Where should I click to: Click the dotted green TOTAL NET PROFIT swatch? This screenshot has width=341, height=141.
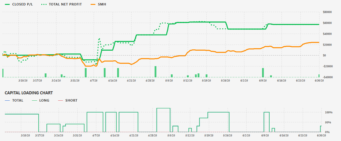pos(45,4)
